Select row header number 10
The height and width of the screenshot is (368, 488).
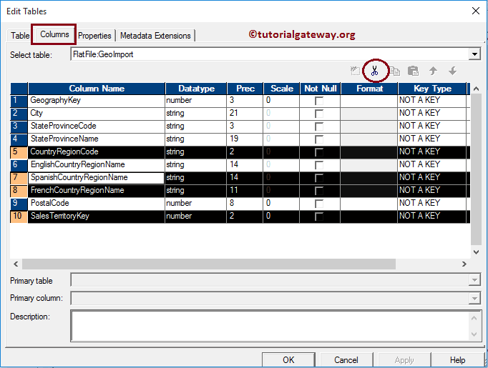(19, 217)
